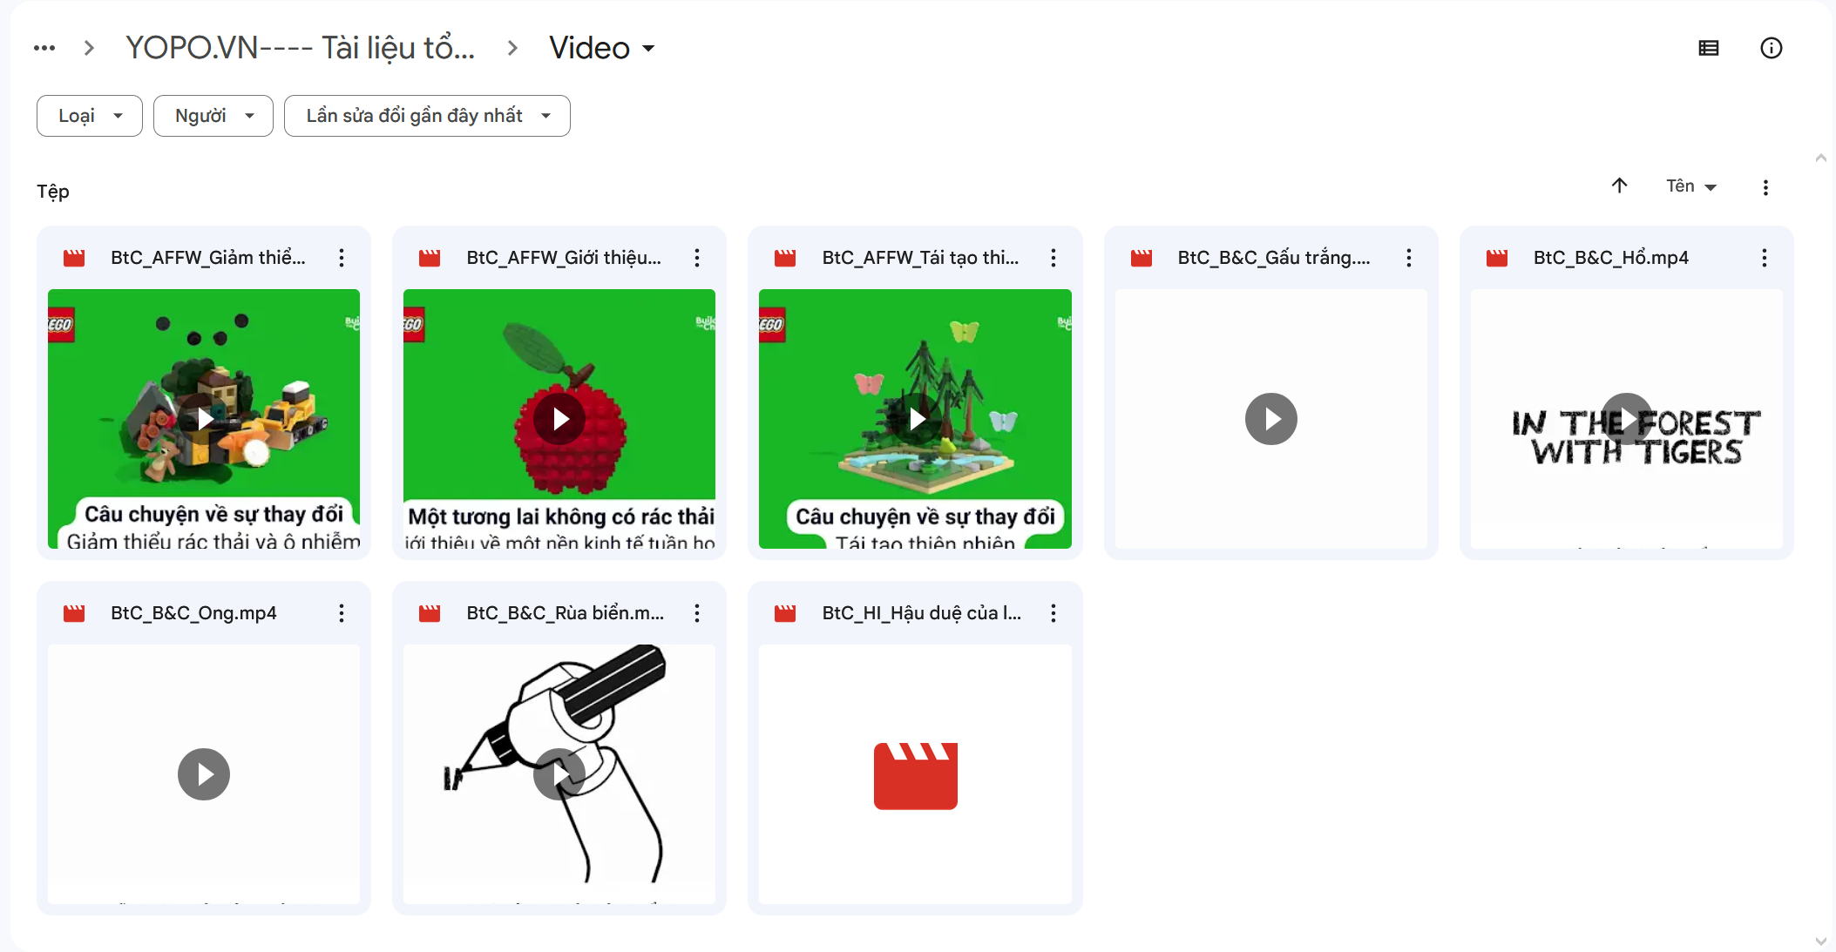Open the Video folder dropdown menu
Viewport: 1836px width, 952px height.
pyautogui.click(x=602, y=48)
